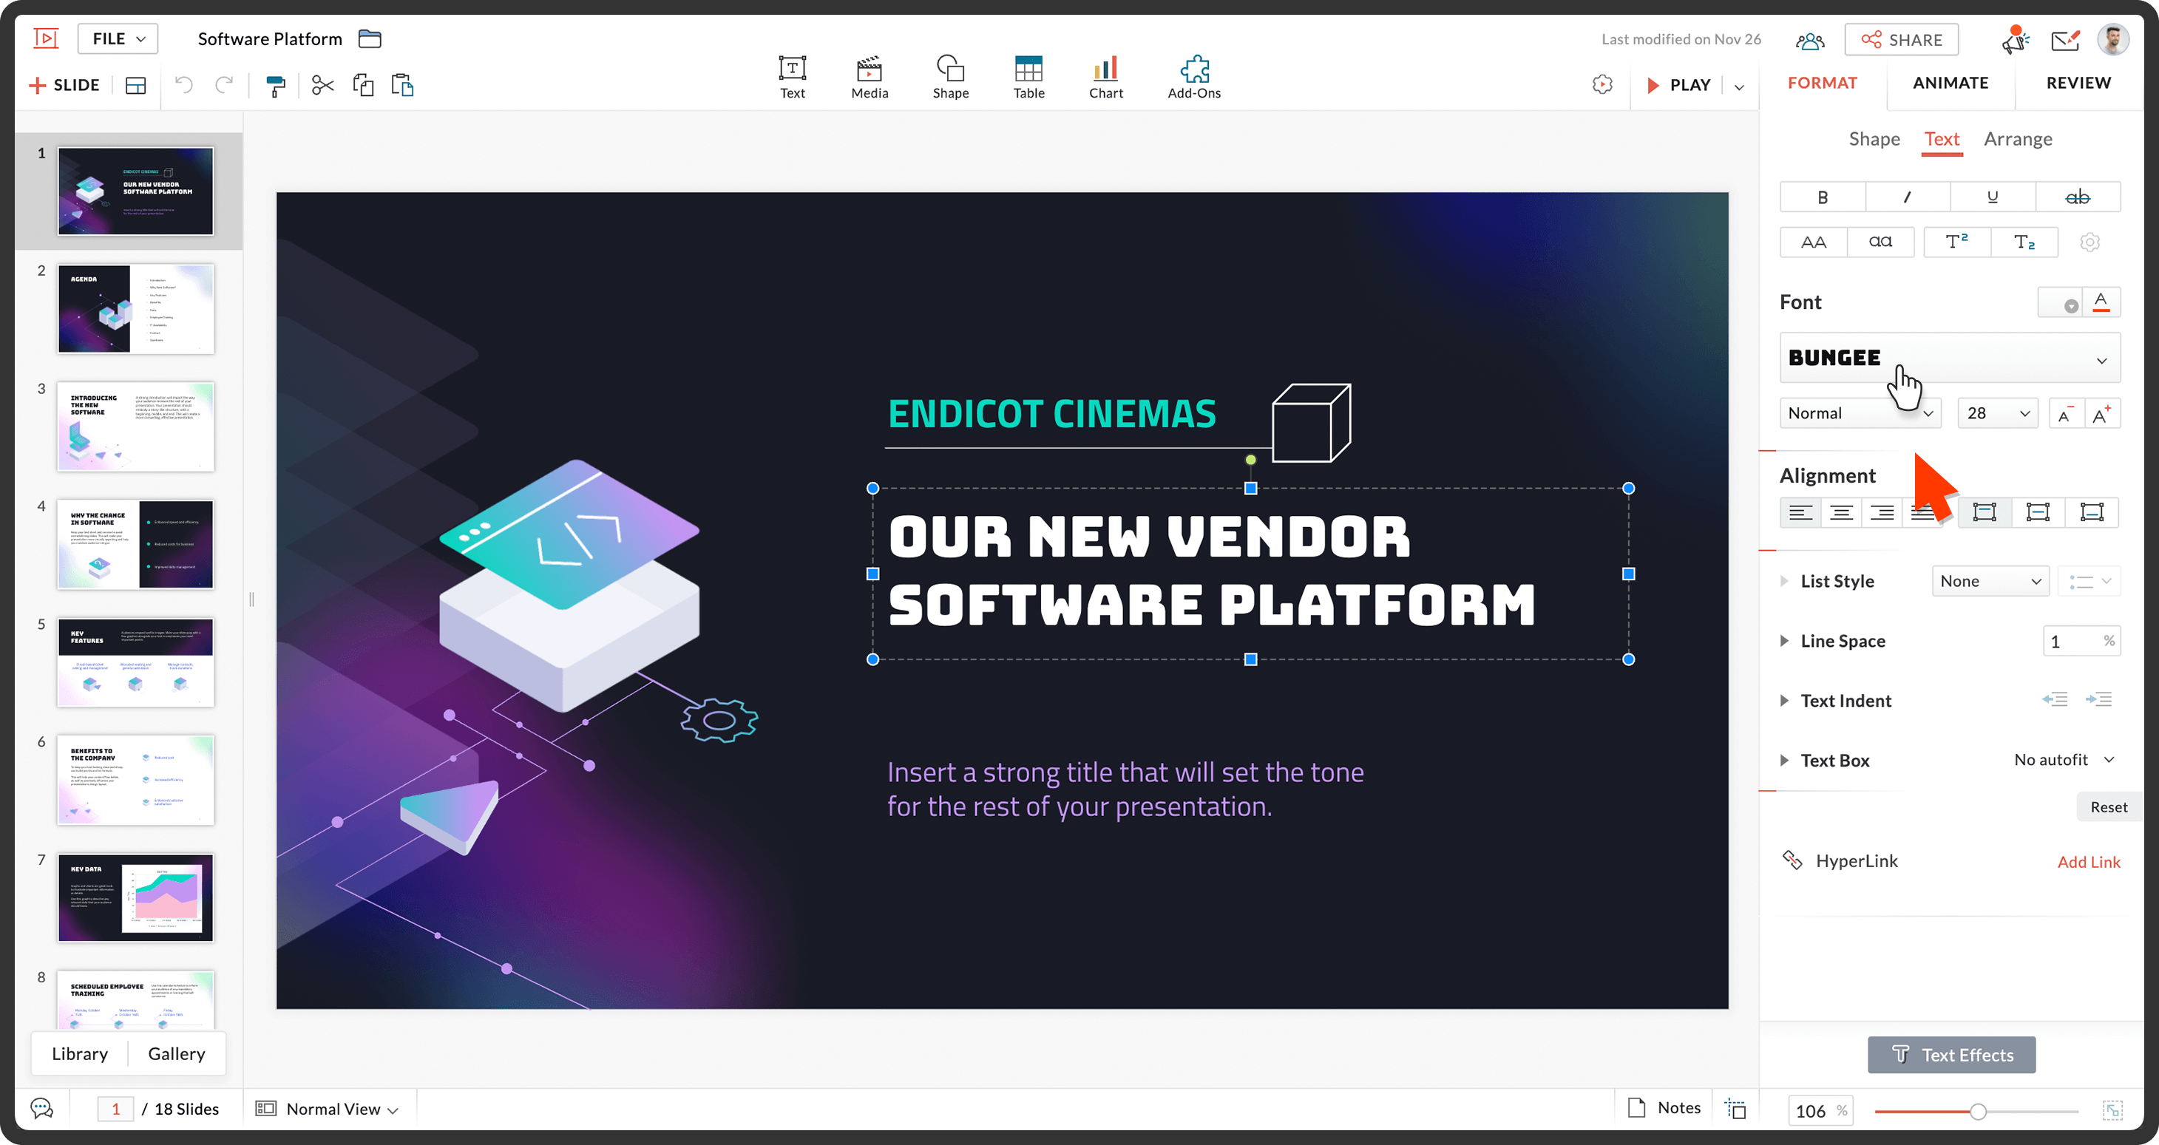Switch to the Animate tab
This screenshot has width=2159, height=1145.
click(x=1950, y=83)
